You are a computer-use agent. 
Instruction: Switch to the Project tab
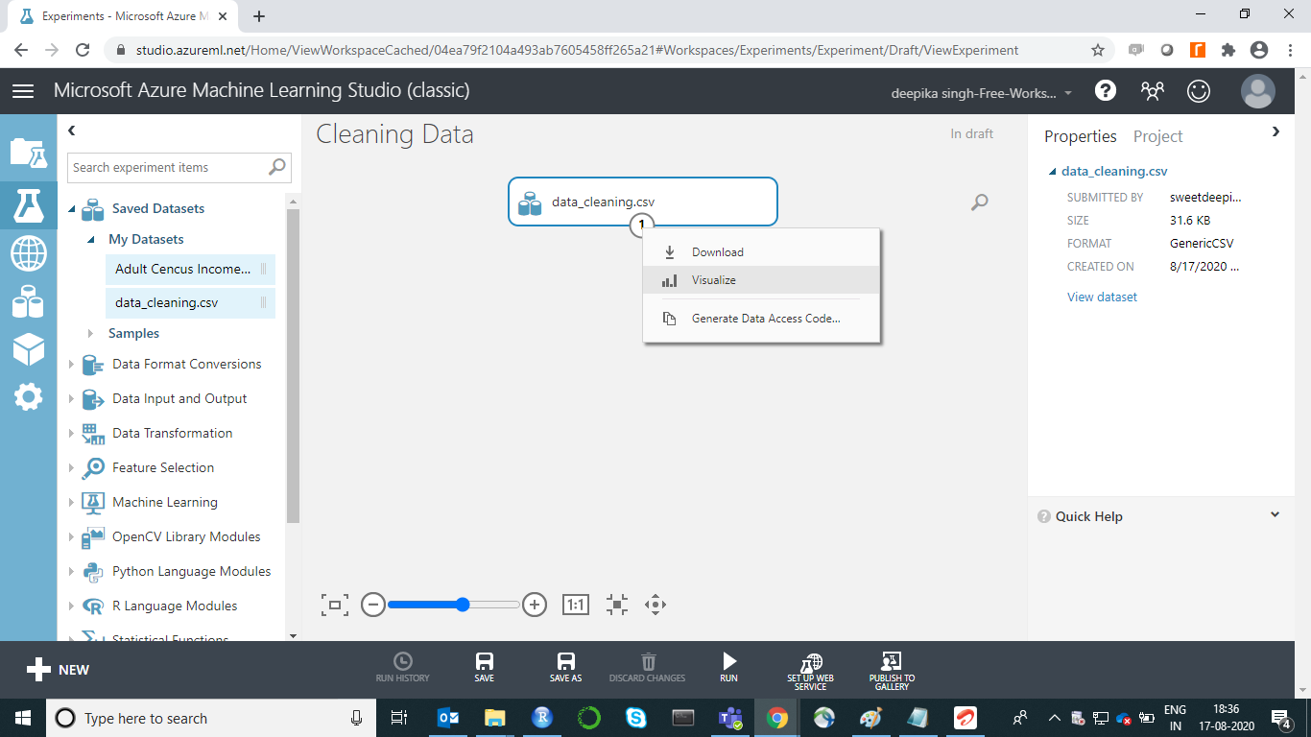pyautogui.click(x=1157, y=136)
